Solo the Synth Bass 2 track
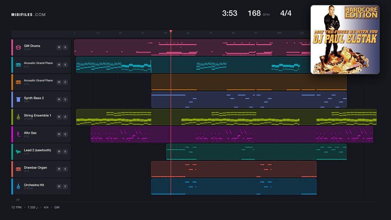The image size is (391, 220). (65, 99)
